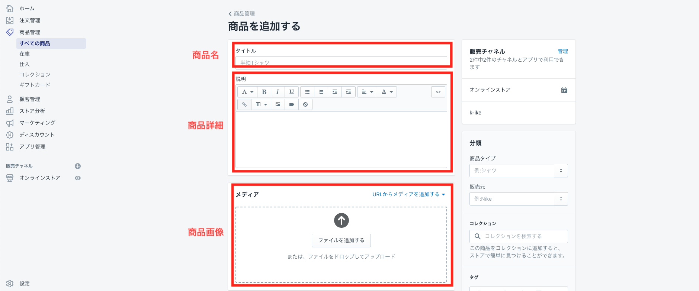Click the orders icon beside 注文管理
The width and height of the screenshot is (699, 291).
(10, 20)
